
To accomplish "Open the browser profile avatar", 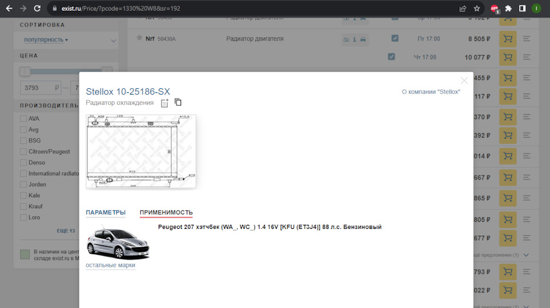I will (x=536, y=9).
